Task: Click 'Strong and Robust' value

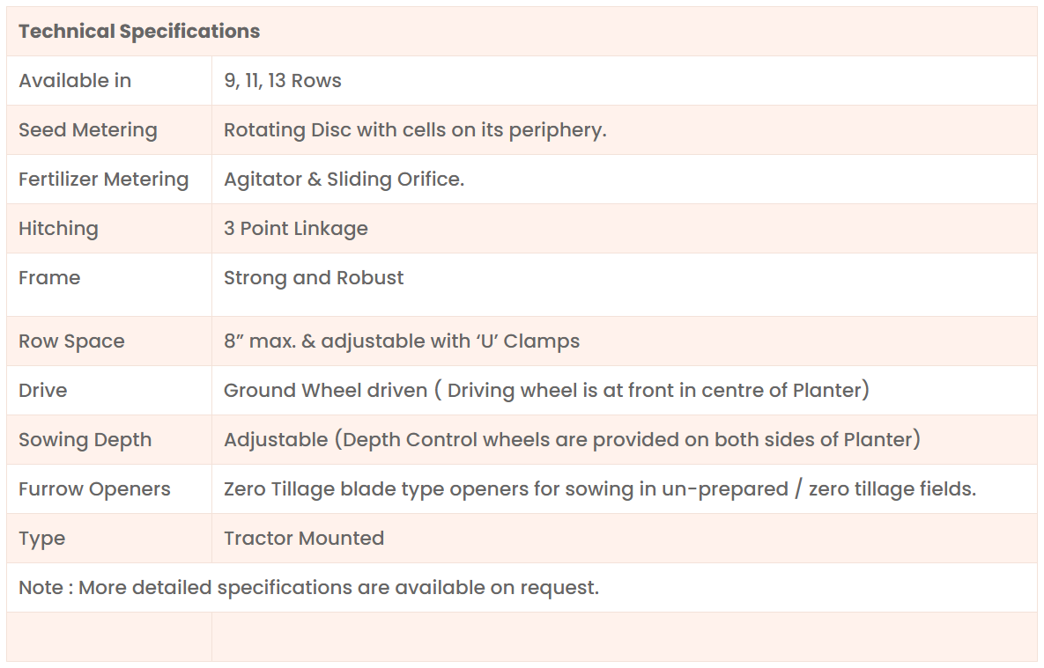Action: point(314,278)
